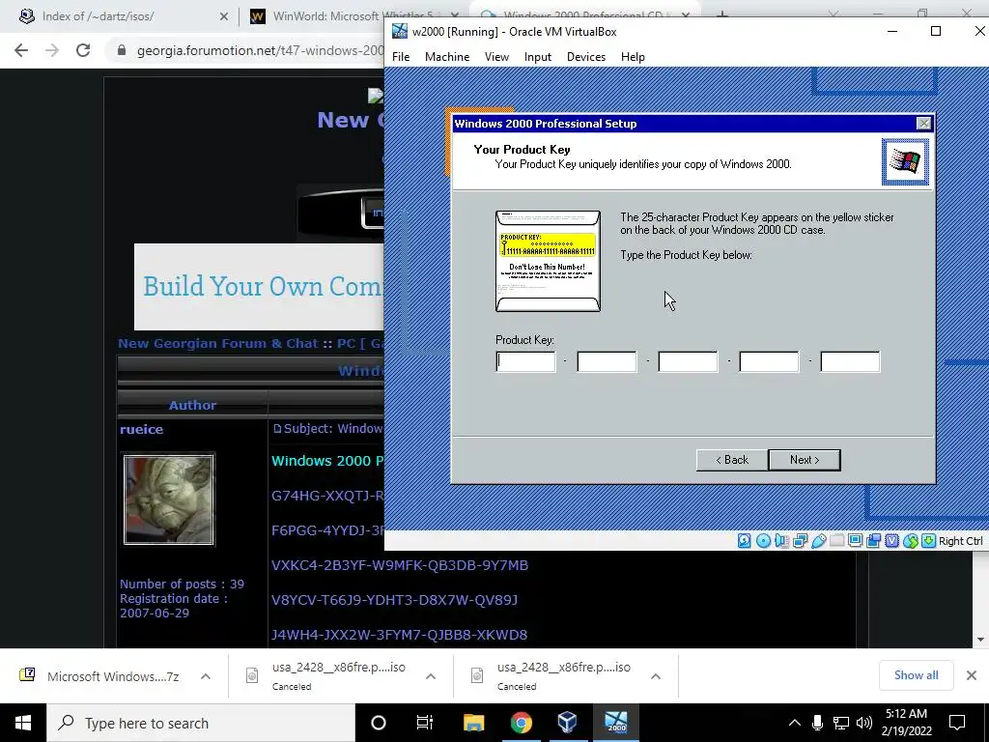Open Task View from taskbar
Screen dimensions: 989x742
[x=425, y=723]
